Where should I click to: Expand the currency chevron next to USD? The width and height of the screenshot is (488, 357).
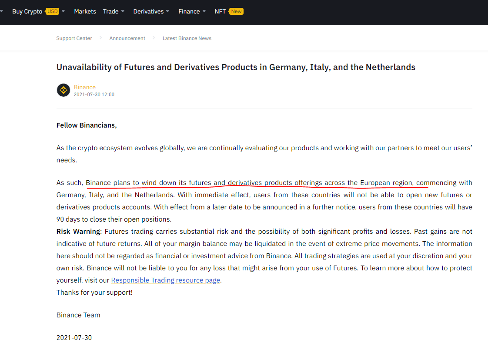click(63, 11)
